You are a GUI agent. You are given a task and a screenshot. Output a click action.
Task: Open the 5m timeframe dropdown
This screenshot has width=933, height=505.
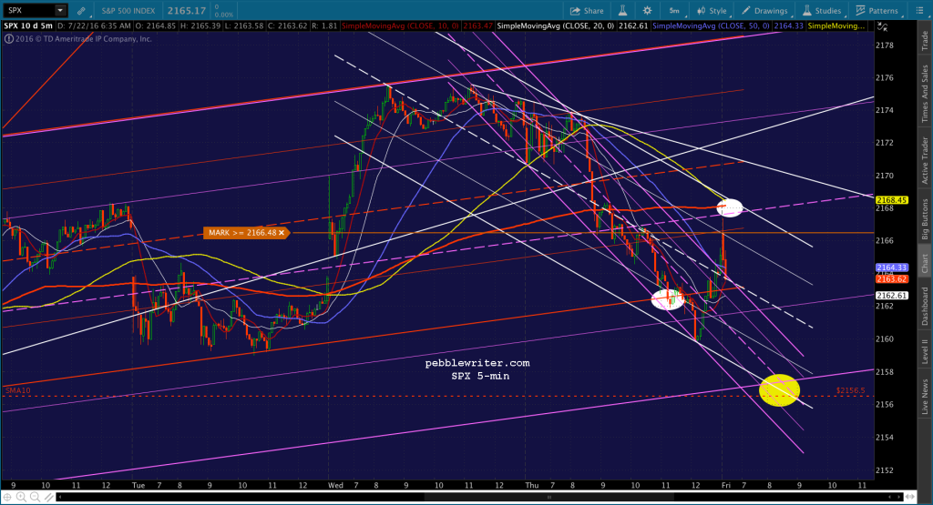pyautogui.click(x=676, y=11)
